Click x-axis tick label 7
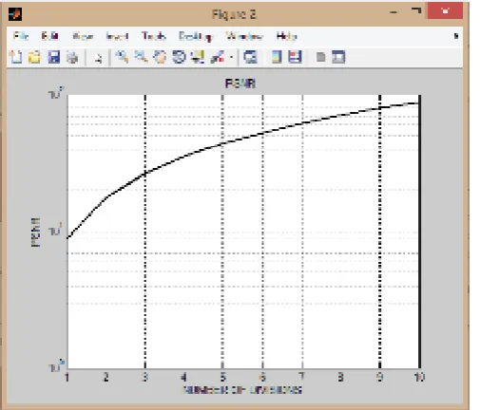Viewport: 480px width, 410px height. 301,377
